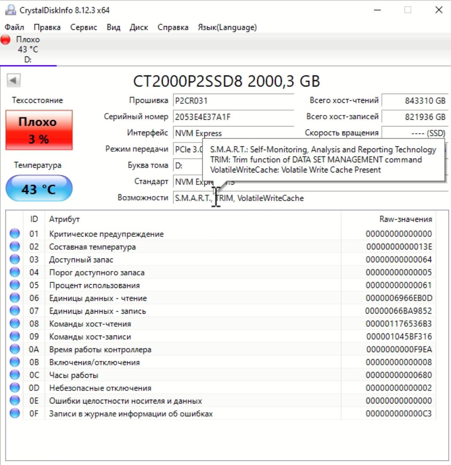Close the CrystalDiskInfo window
Image resolution: width=451 pixels, height=465 pixels.
(439, 10)
